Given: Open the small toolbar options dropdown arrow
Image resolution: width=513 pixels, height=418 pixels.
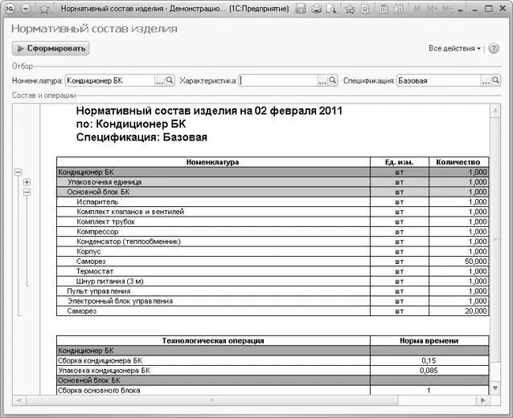Looking at the screenshot, I should (460, 10).
